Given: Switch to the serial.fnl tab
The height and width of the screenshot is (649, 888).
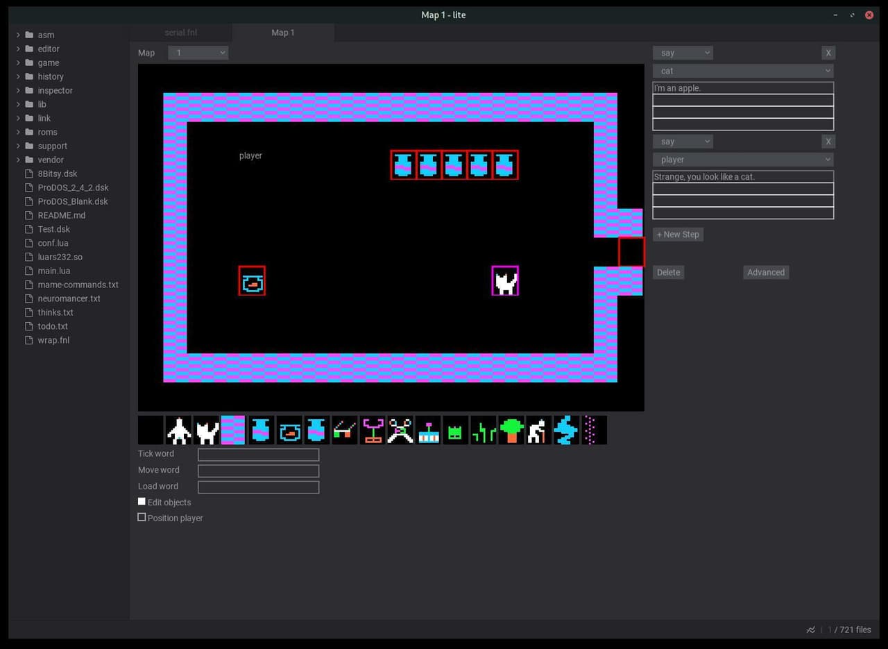Looking at the screenshot, I should 180,33.
